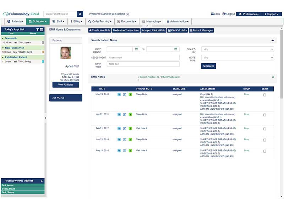This screenshot has width=284, height=213.
Task: Click the green S sign icon for May 23, 2018 note
Action: (130, 94)
